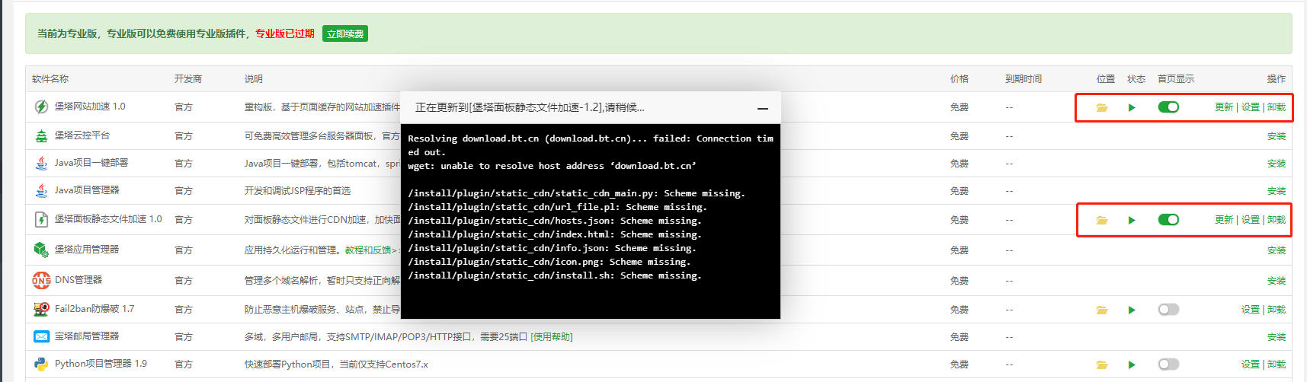Click 卸载 for 堡塔面板静态文件加速
Image resolution: width=1307 pixels, height=382 pixels.
(1277, 220)
